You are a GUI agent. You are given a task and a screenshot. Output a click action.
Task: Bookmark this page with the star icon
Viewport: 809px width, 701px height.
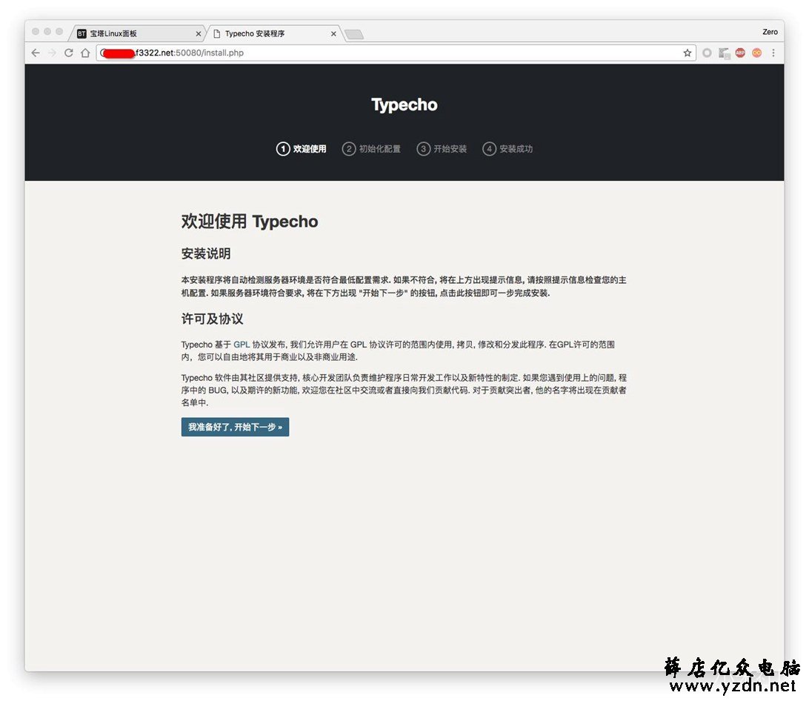pos(688,53)
